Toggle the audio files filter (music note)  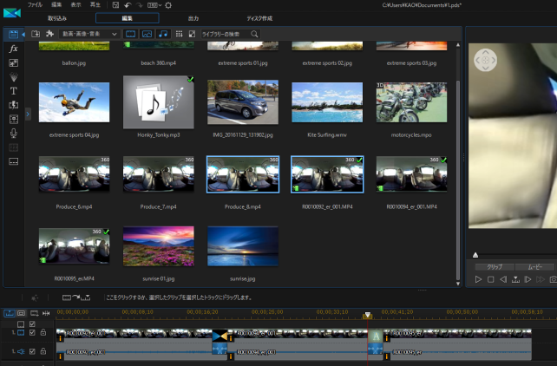tap(163, 34)
